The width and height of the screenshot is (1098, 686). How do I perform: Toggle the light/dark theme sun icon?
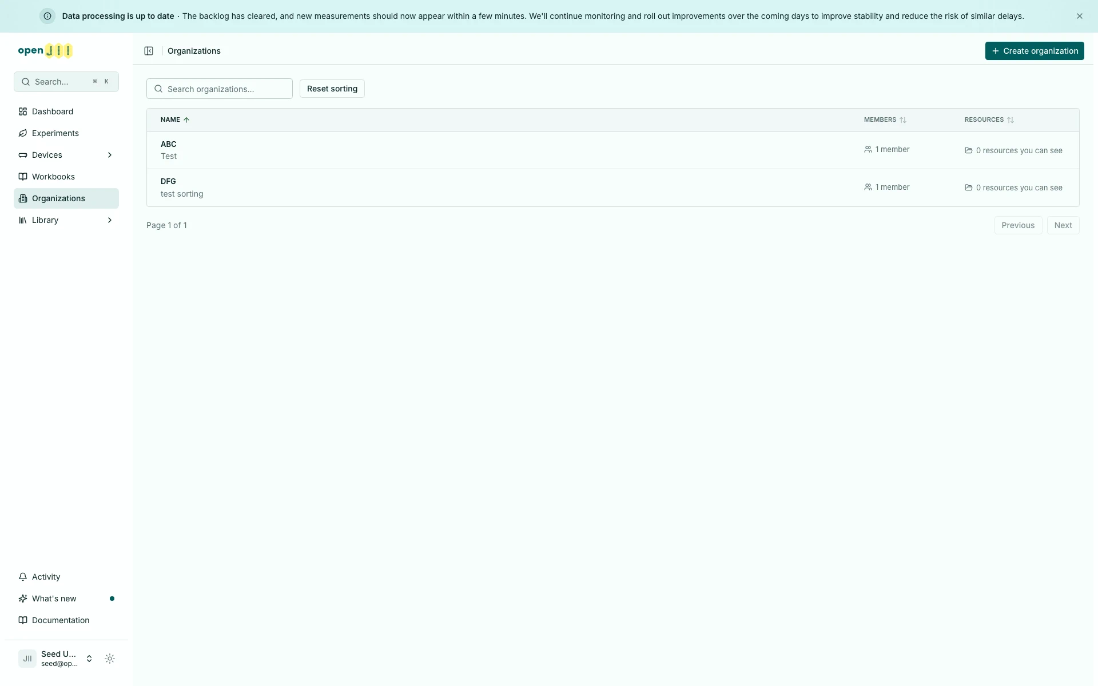click(110, 659)
